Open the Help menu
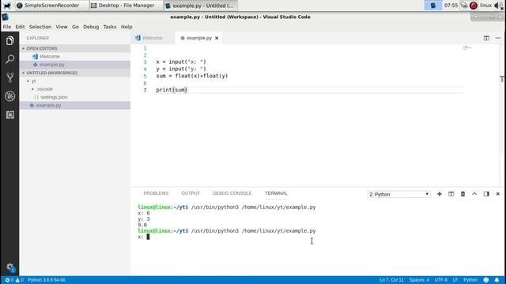 point(126,27)
